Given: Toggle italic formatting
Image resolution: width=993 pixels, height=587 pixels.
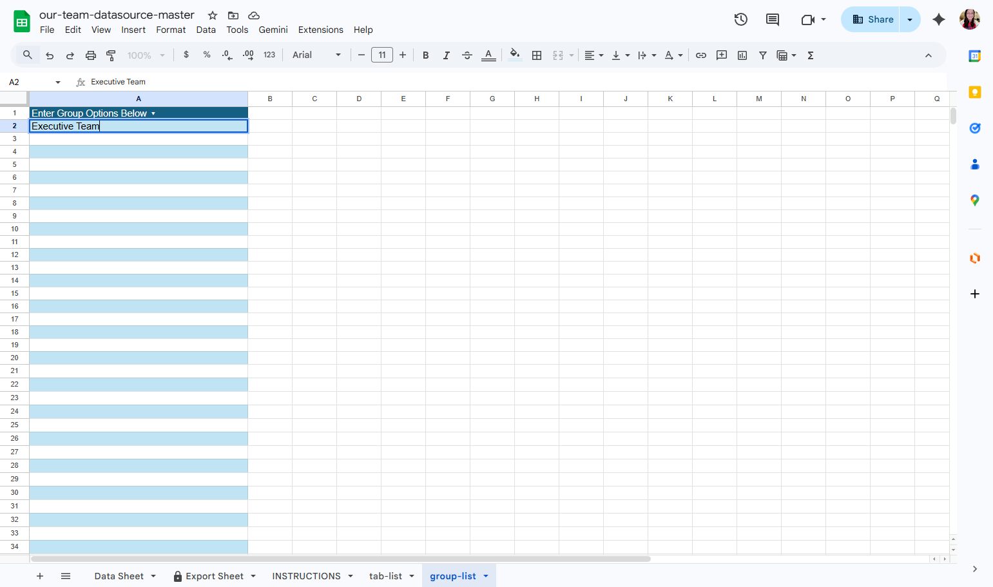Looking at the screenshot, I should pos(447,55).
